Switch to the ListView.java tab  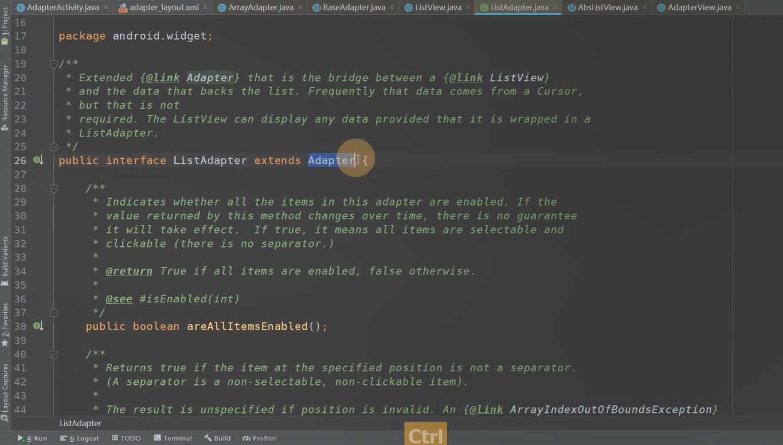click(439, 7)
